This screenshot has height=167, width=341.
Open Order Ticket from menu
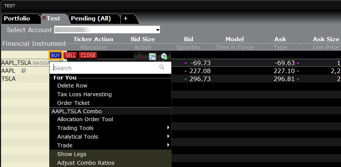pyautogui.click(x=74, y=103)
